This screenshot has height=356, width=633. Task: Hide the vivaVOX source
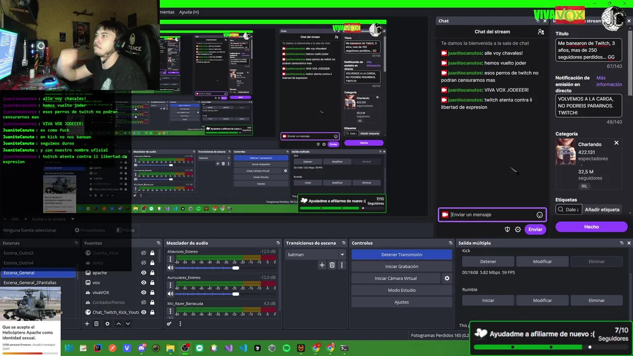[144, 293]
